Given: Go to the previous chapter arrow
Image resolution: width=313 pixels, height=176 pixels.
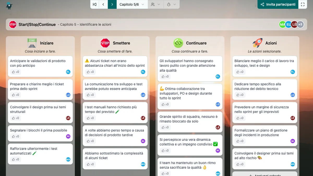Looking at the screenshot, I should click(103, 4).
